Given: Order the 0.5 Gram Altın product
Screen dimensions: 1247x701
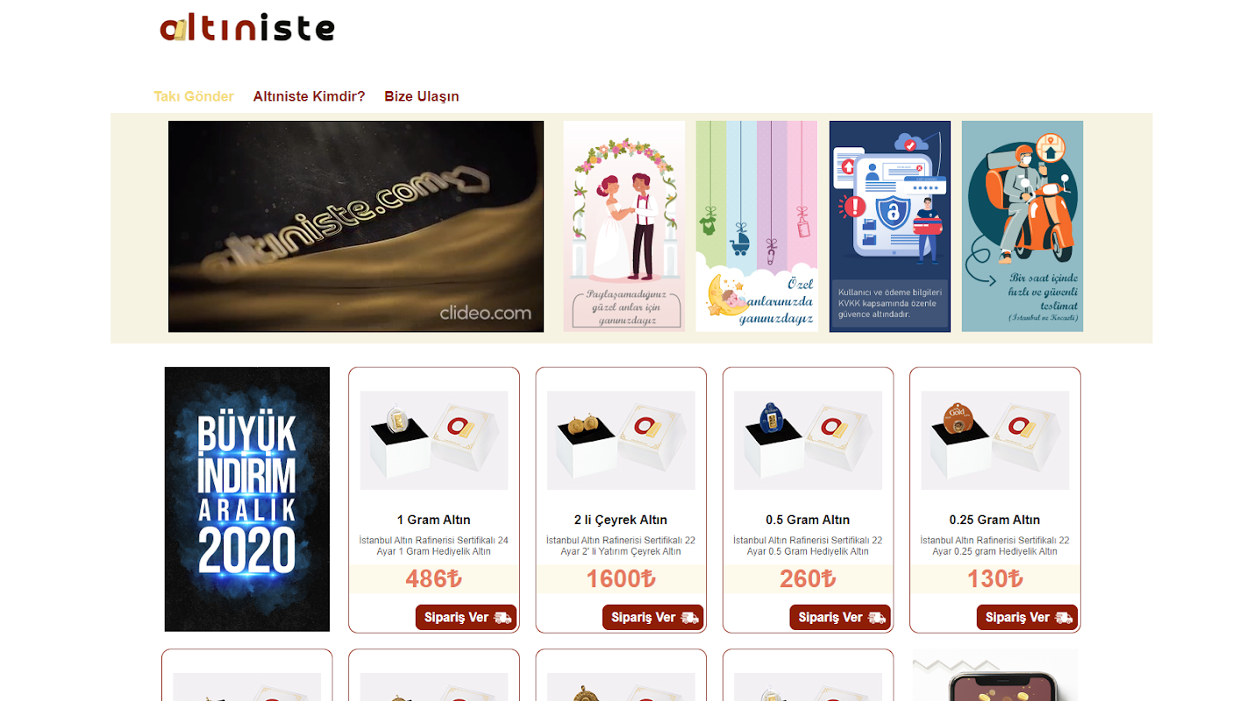Looking at the screenshot, I should click(840, 617).
